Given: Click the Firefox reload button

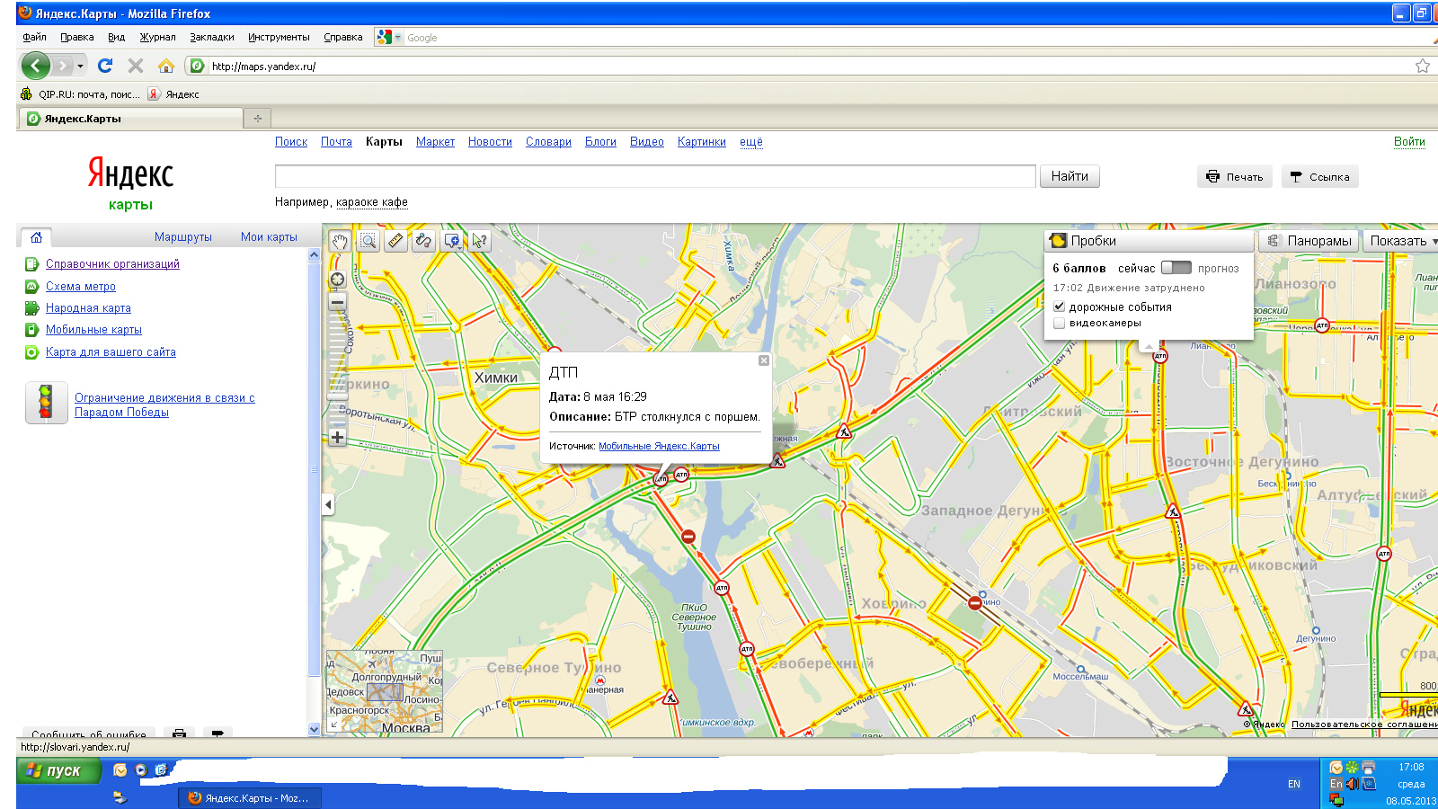Looking at the screenshot, I should point(105,66).
